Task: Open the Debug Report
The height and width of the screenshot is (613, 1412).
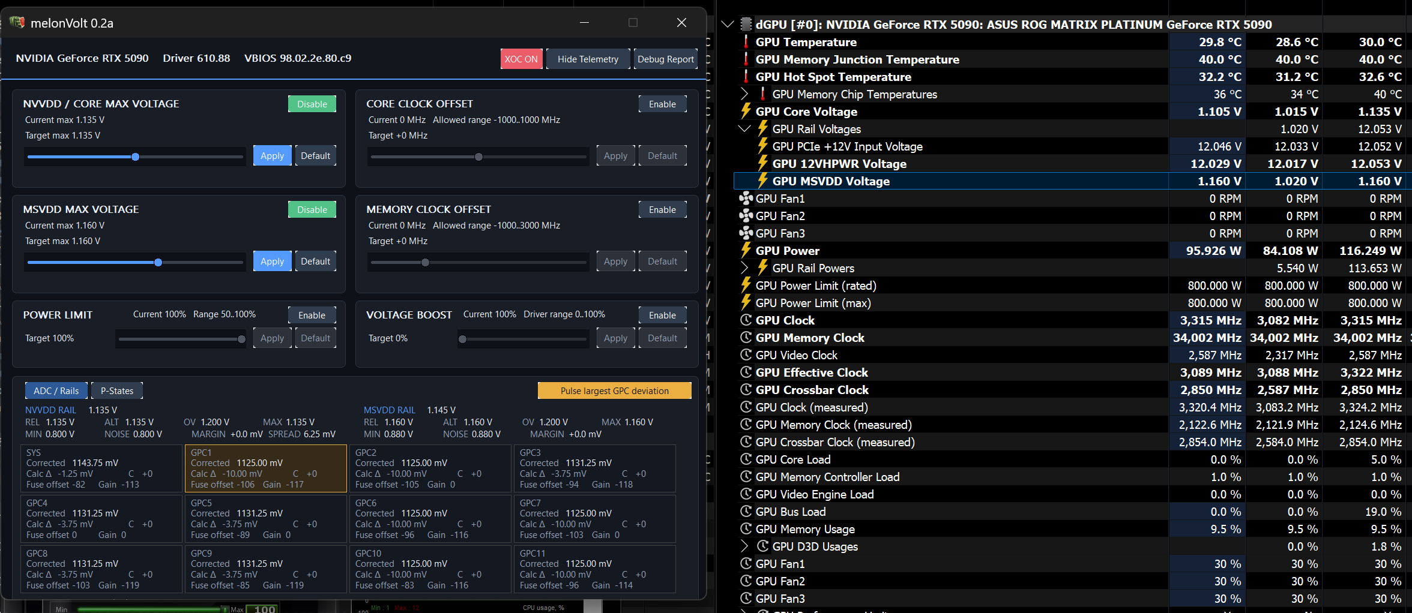Action: 666,59
